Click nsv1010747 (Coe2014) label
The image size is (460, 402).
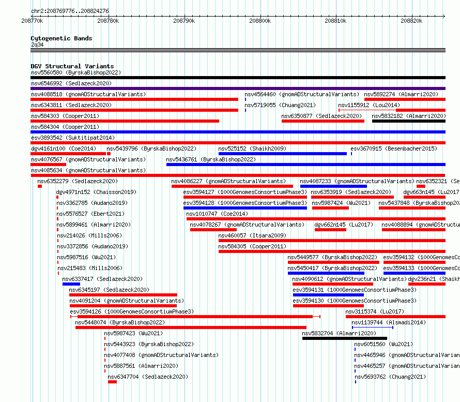[x=217, y=214]
